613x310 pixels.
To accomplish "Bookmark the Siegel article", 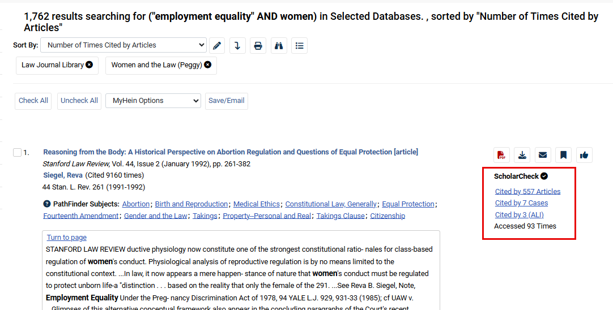I will pos(563,155).
